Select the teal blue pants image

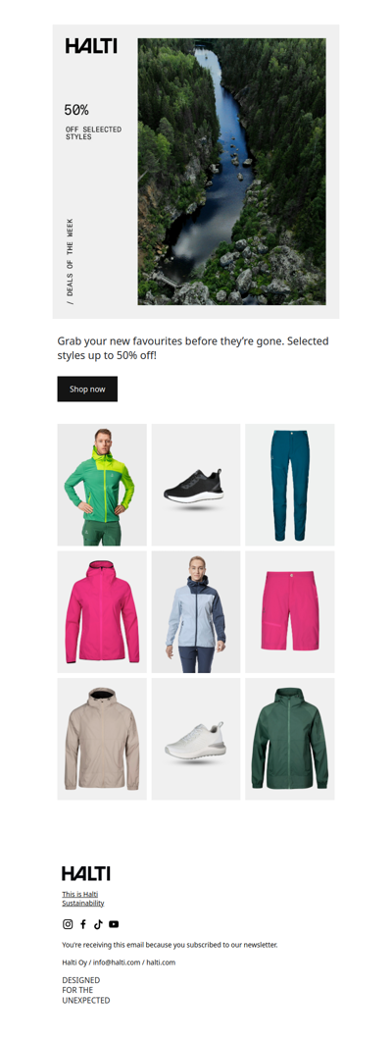point(290,485)
